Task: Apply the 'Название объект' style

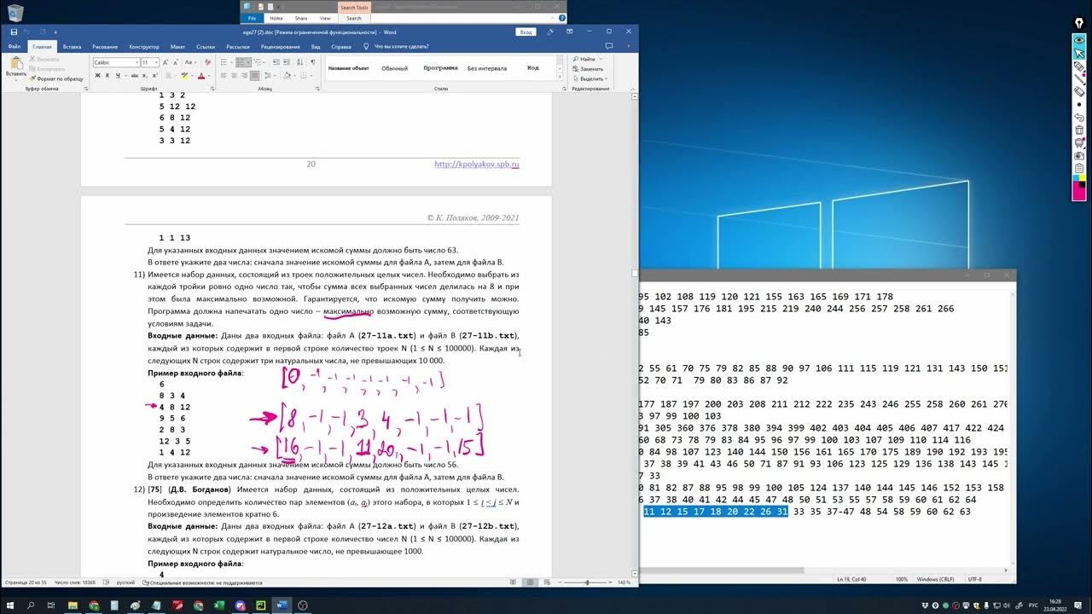Action: (349, 68)
